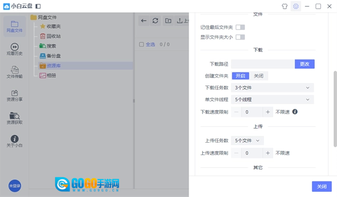This screenshot has width=337, height=197.
Task: Open the skin/theme shirt icon
Action: click(x=285, y=6)
